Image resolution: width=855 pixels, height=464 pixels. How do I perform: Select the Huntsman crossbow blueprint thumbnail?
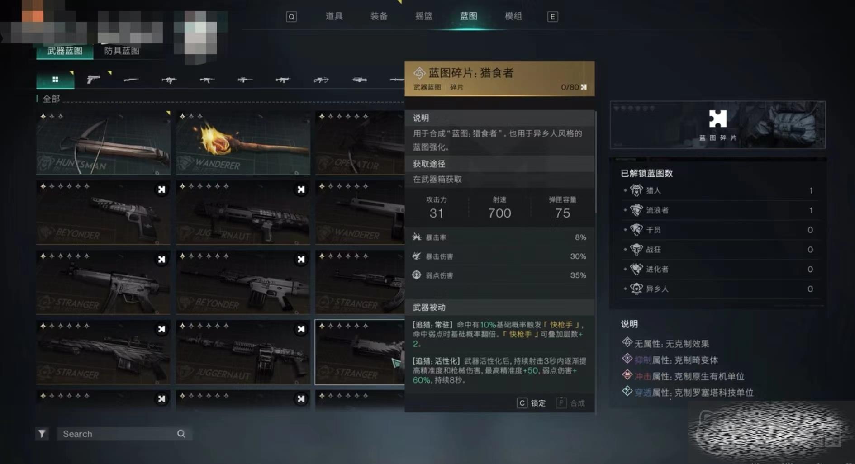104,143
